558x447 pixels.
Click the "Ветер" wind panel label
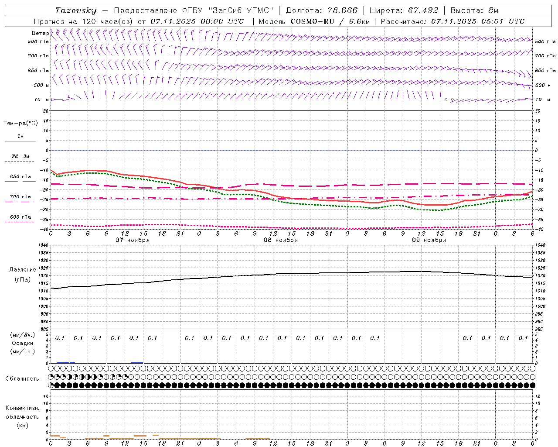[x=40, y=33]
